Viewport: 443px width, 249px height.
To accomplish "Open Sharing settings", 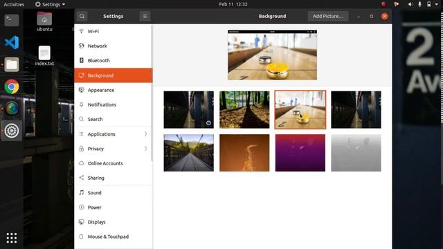I will coord(114,178).
